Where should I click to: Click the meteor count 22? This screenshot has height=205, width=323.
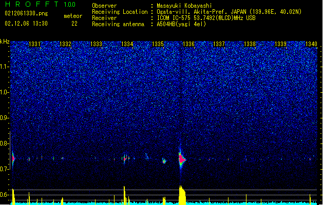[x=74, y=24]
